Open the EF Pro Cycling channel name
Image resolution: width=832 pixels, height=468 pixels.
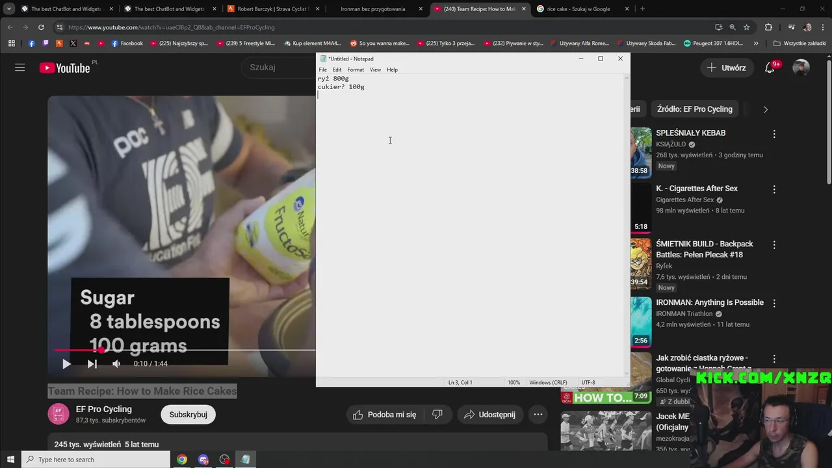pyautogui.click(x=104, y=409)
